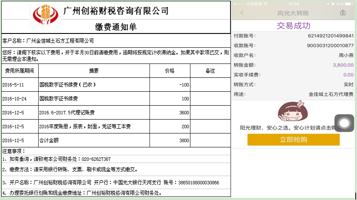Tap the cartoon girl mascot image
357x200 pixels.
[x=293, y=111]
